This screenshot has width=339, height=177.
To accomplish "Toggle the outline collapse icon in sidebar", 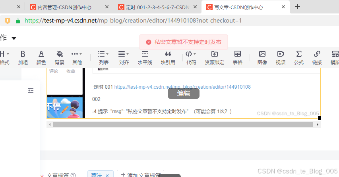I will (31, 90).
